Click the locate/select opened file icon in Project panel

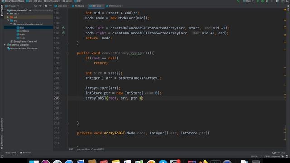(36, 6)
